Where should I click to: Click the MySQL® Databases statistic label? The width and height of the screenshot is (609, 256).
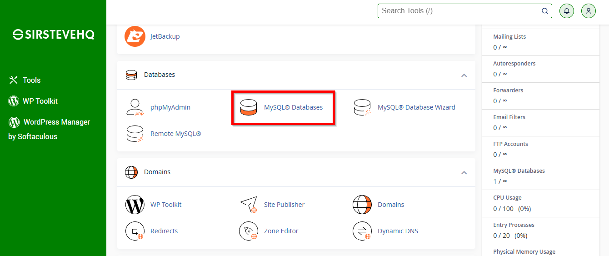click(x=519, y=171)
